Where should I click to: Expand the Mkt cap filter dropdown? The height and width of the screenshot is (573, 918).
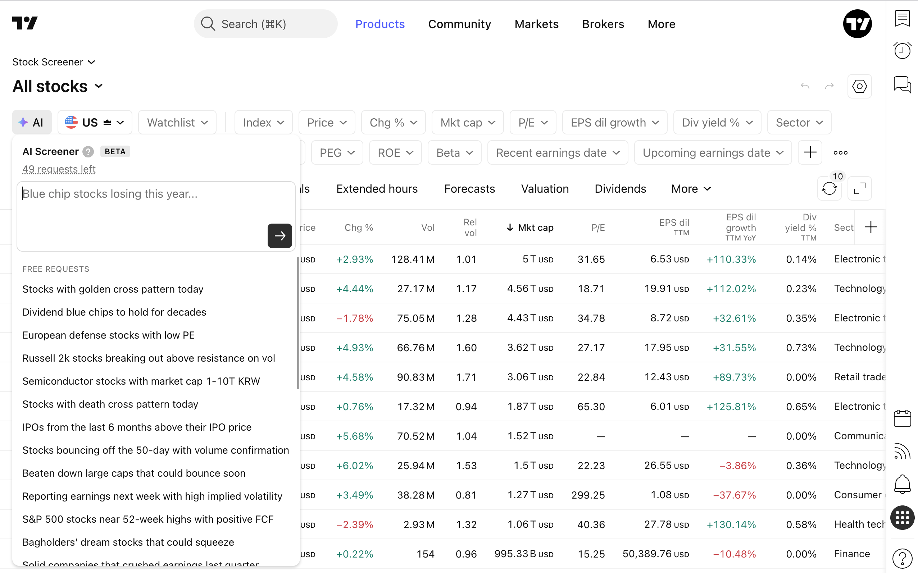point(468,123)
